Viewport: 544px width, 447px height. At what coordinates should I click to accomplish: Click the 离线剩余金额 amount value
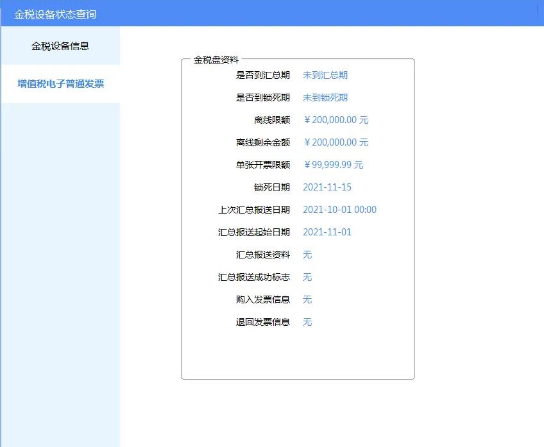tap(336, 142)
